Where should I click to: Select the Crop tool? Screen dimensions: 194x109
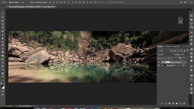pos(3,24)
